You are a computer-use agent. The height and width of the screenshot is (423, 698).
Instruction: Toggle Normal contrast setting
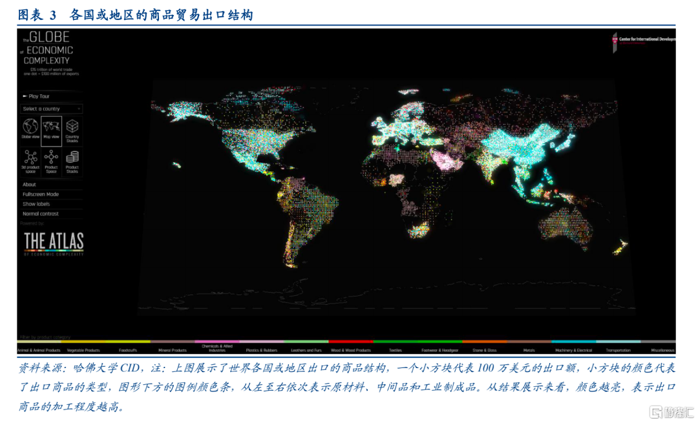pyautogui.click(x=40, y=214)
